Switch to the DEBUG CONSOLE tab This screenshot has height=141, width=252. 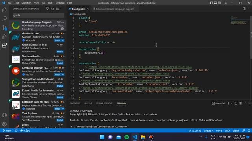(x=104, y=103)
